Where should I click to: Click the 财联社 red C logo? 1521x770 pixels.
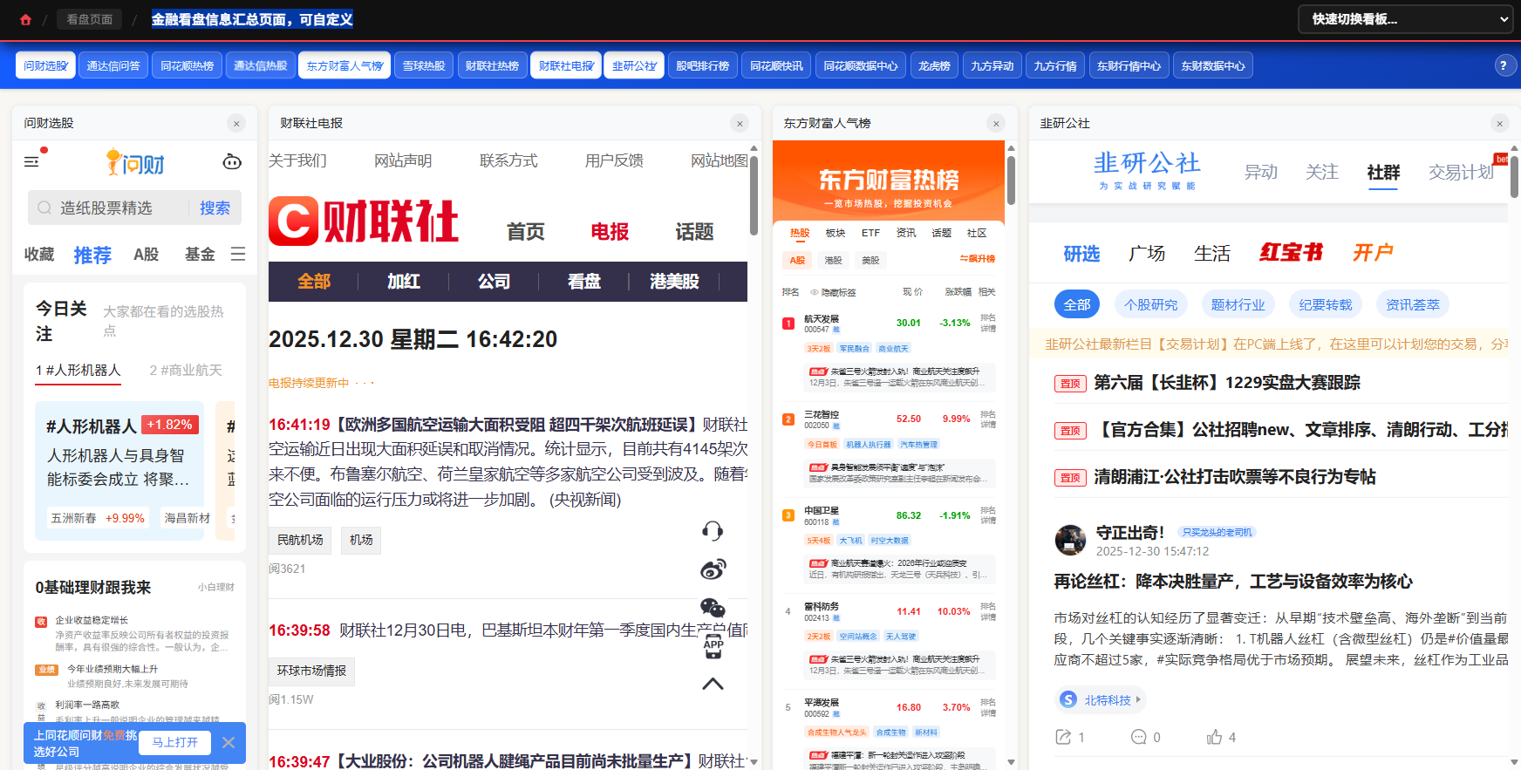292,221
